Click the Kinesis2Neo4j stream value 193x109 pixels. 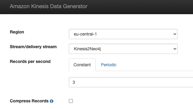click(x=87, y=49)
